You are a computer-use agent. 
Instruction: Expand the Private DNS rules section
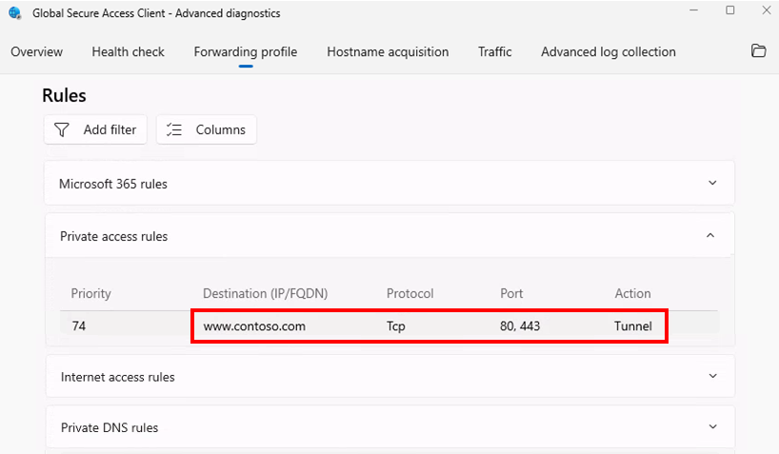click(711, 427)
